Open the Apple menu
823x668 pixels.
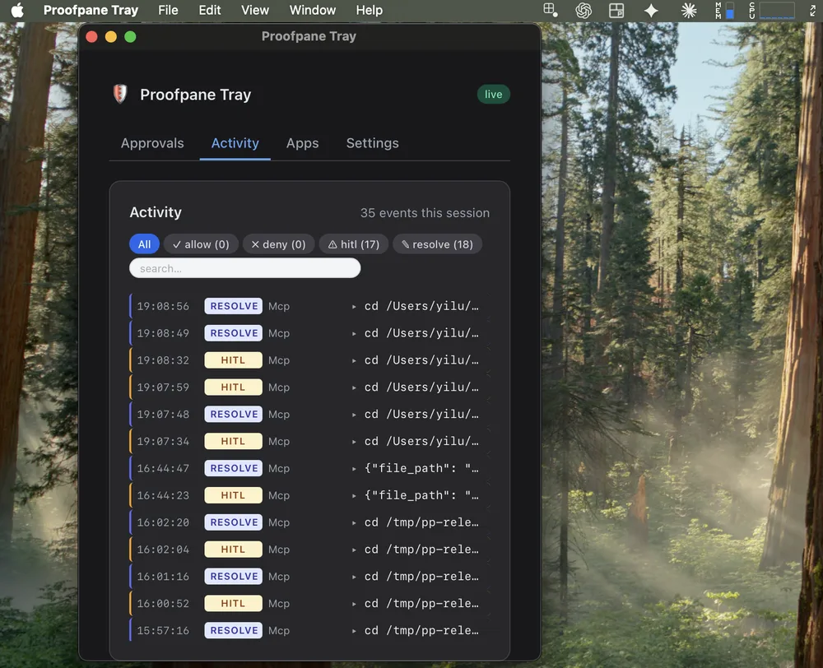coord(17,10)
